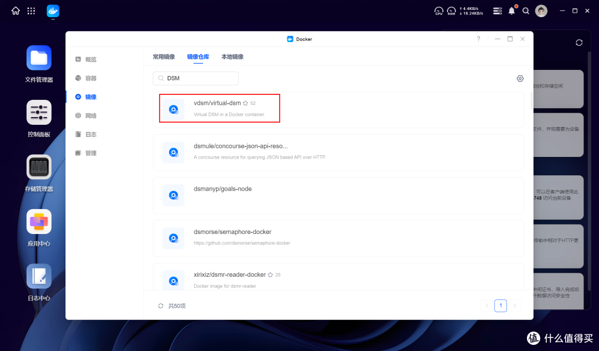The width and height of the screenshot is (599, 351).
Task: Select dsmorse/semaphore-docker image name
Action: click(x=232, y=232)
